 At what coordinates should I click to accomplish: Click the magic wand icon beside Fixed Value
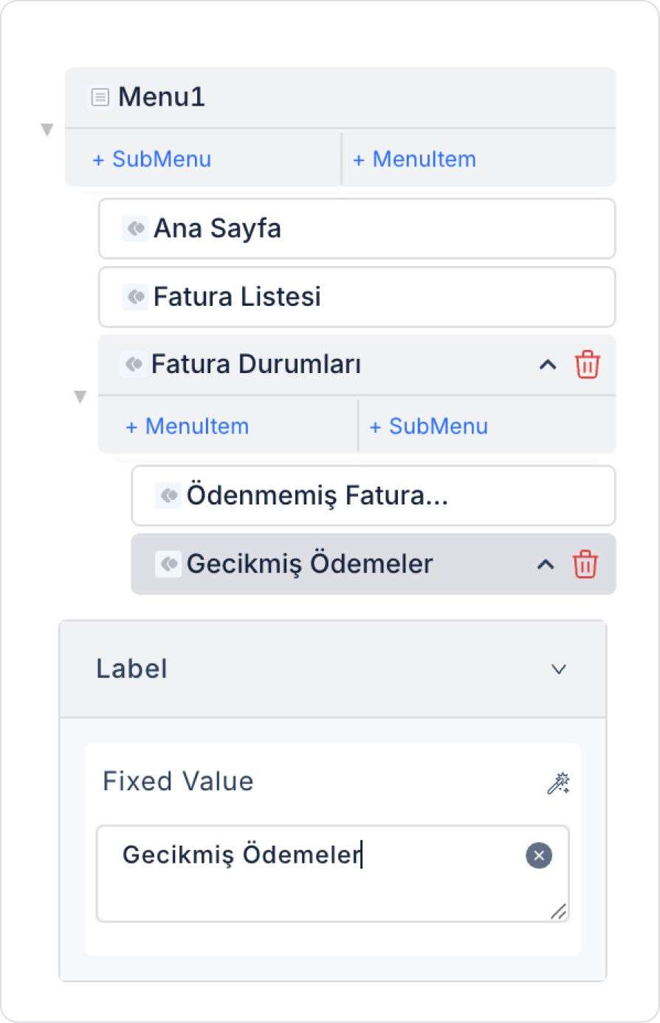(x=558, y=783)
